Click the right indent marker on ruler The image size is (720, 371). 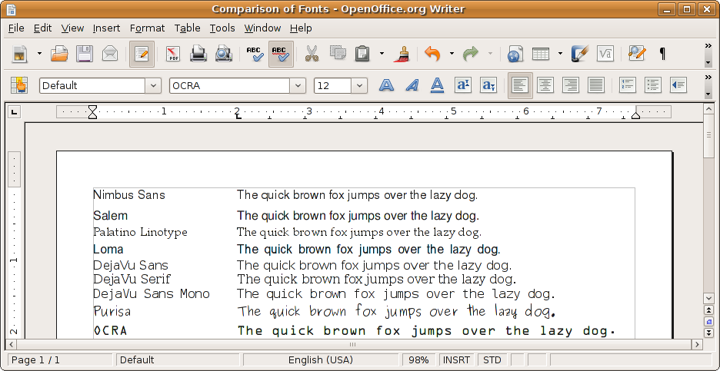tap(636, 114)
